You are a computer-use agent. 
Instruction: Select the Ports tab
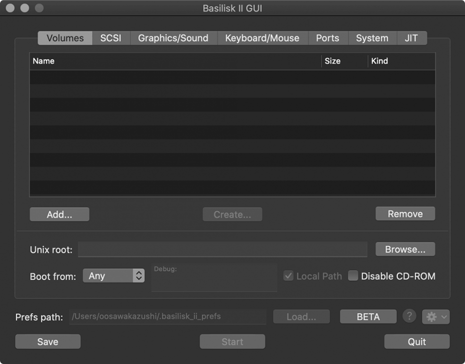point(328,38)
